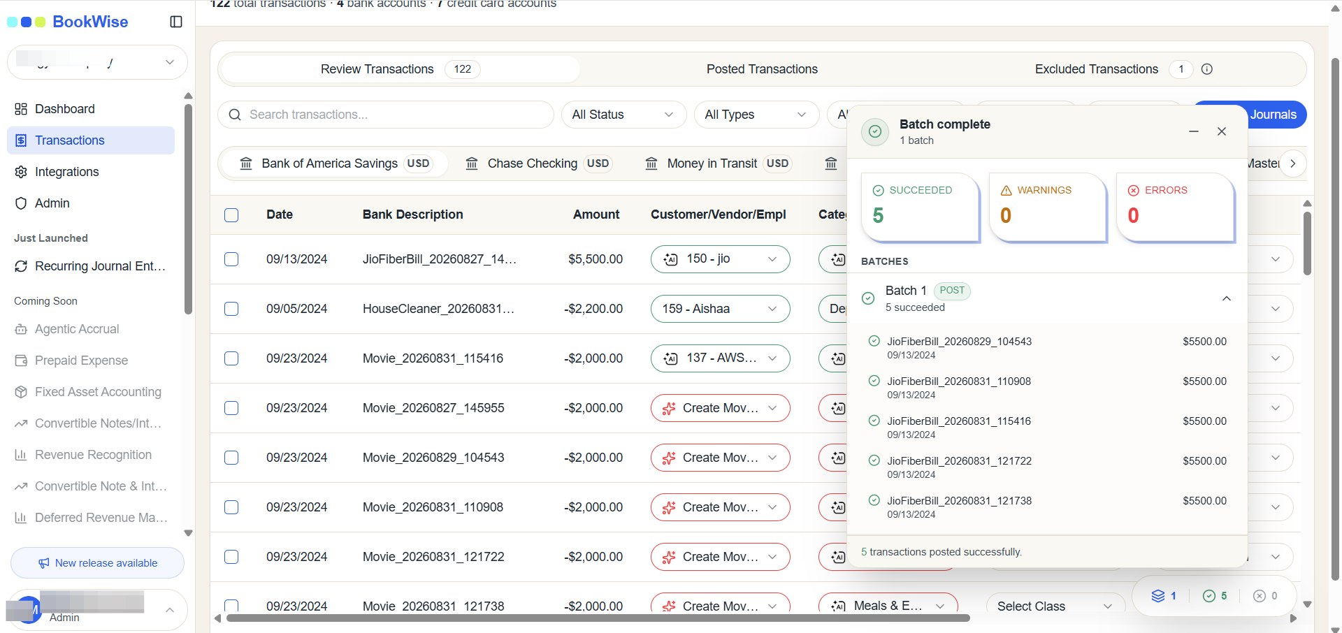This screenshot has width=1342, height=633.
Task: Open the Select Class dropdown
Action: 1055,606
